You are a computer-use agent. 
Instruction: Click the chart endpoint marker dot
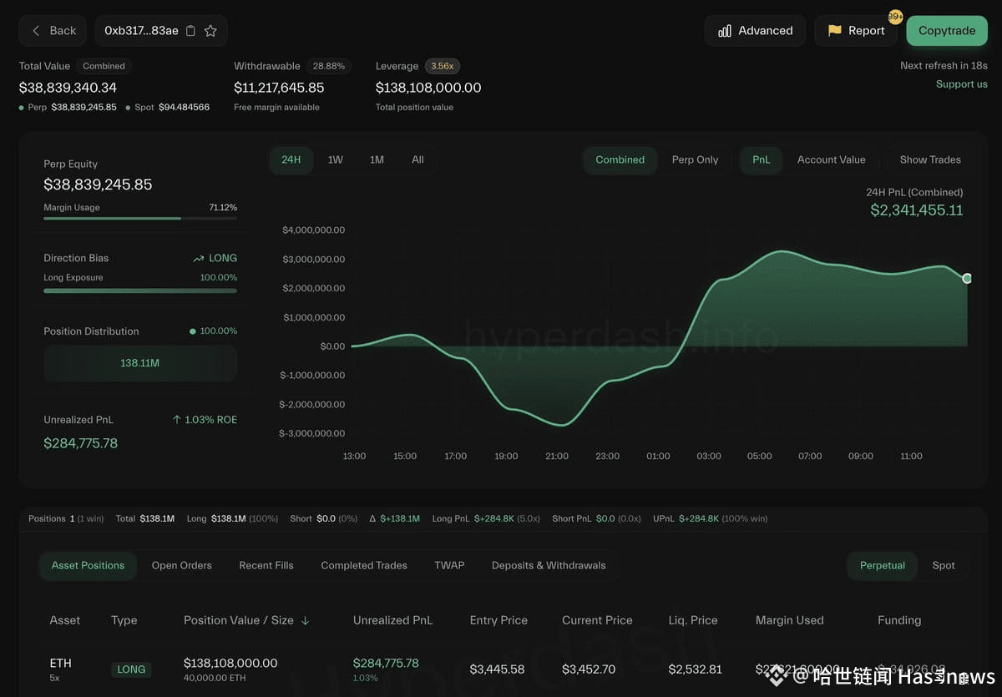(x=967, y=278)
